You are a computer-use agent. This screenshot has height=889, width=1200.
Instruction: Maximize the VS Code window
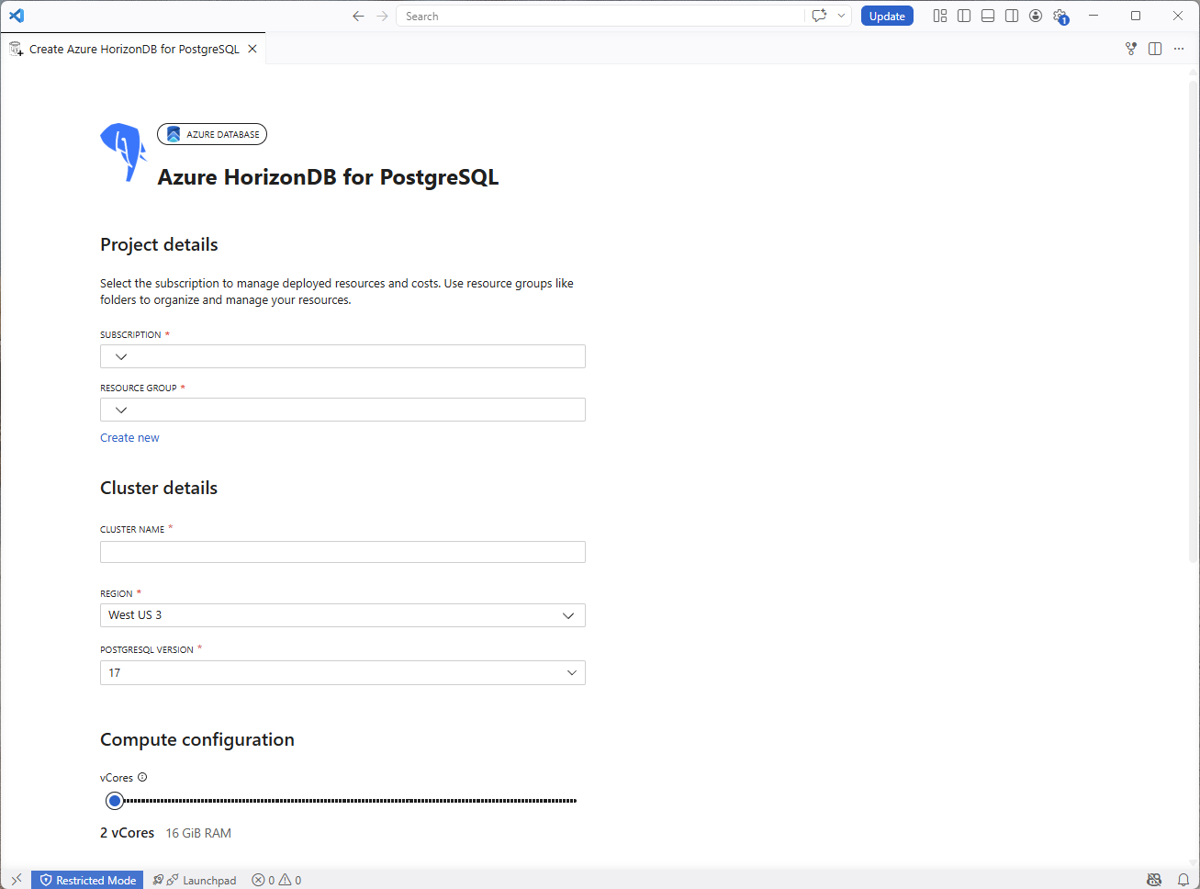pyautogui.click(x=1136, y=16)
